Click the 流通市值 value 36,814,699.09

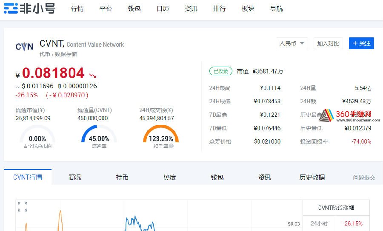tap(33, 118)
